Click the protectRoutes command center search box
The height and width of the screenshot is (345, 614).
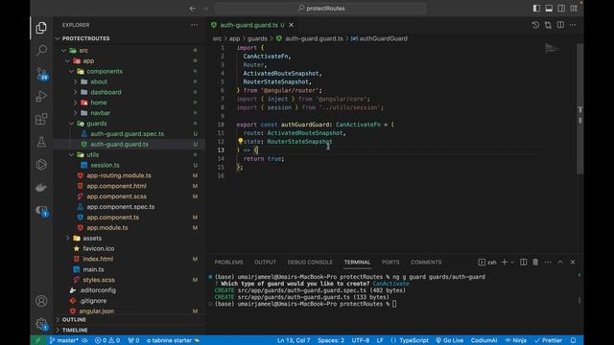coord(320,9)
